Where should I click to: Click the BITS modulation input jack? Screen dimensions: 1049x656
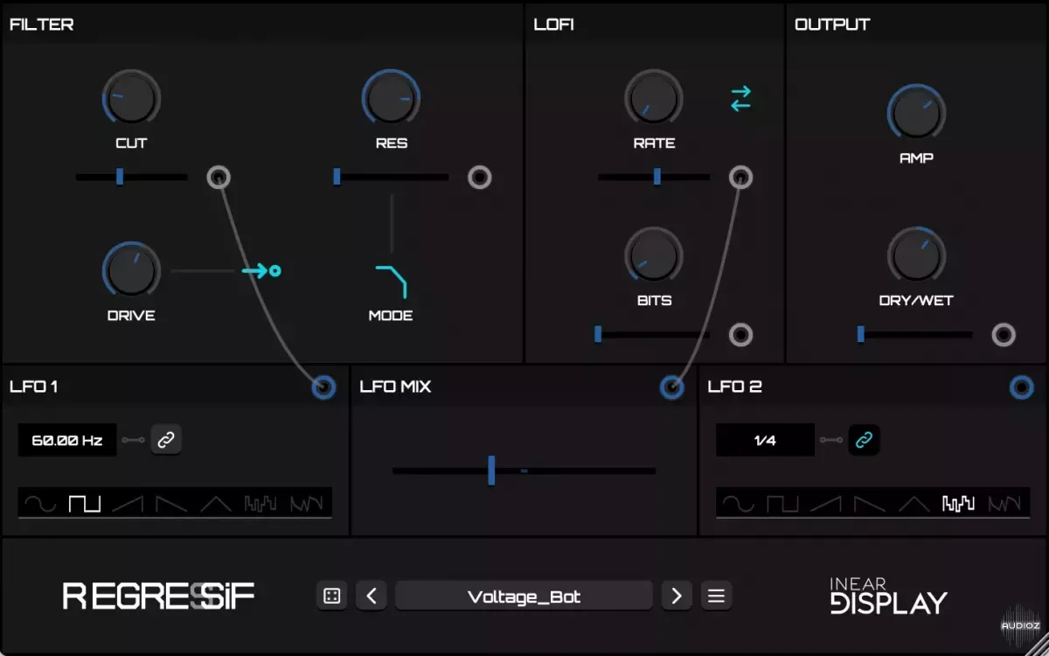740,334
